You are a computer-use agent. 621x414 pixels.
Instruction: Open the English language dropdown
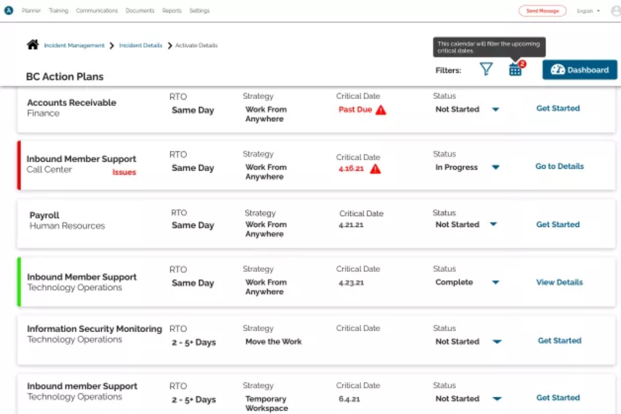pyautogui.click(x=587, y=11)
